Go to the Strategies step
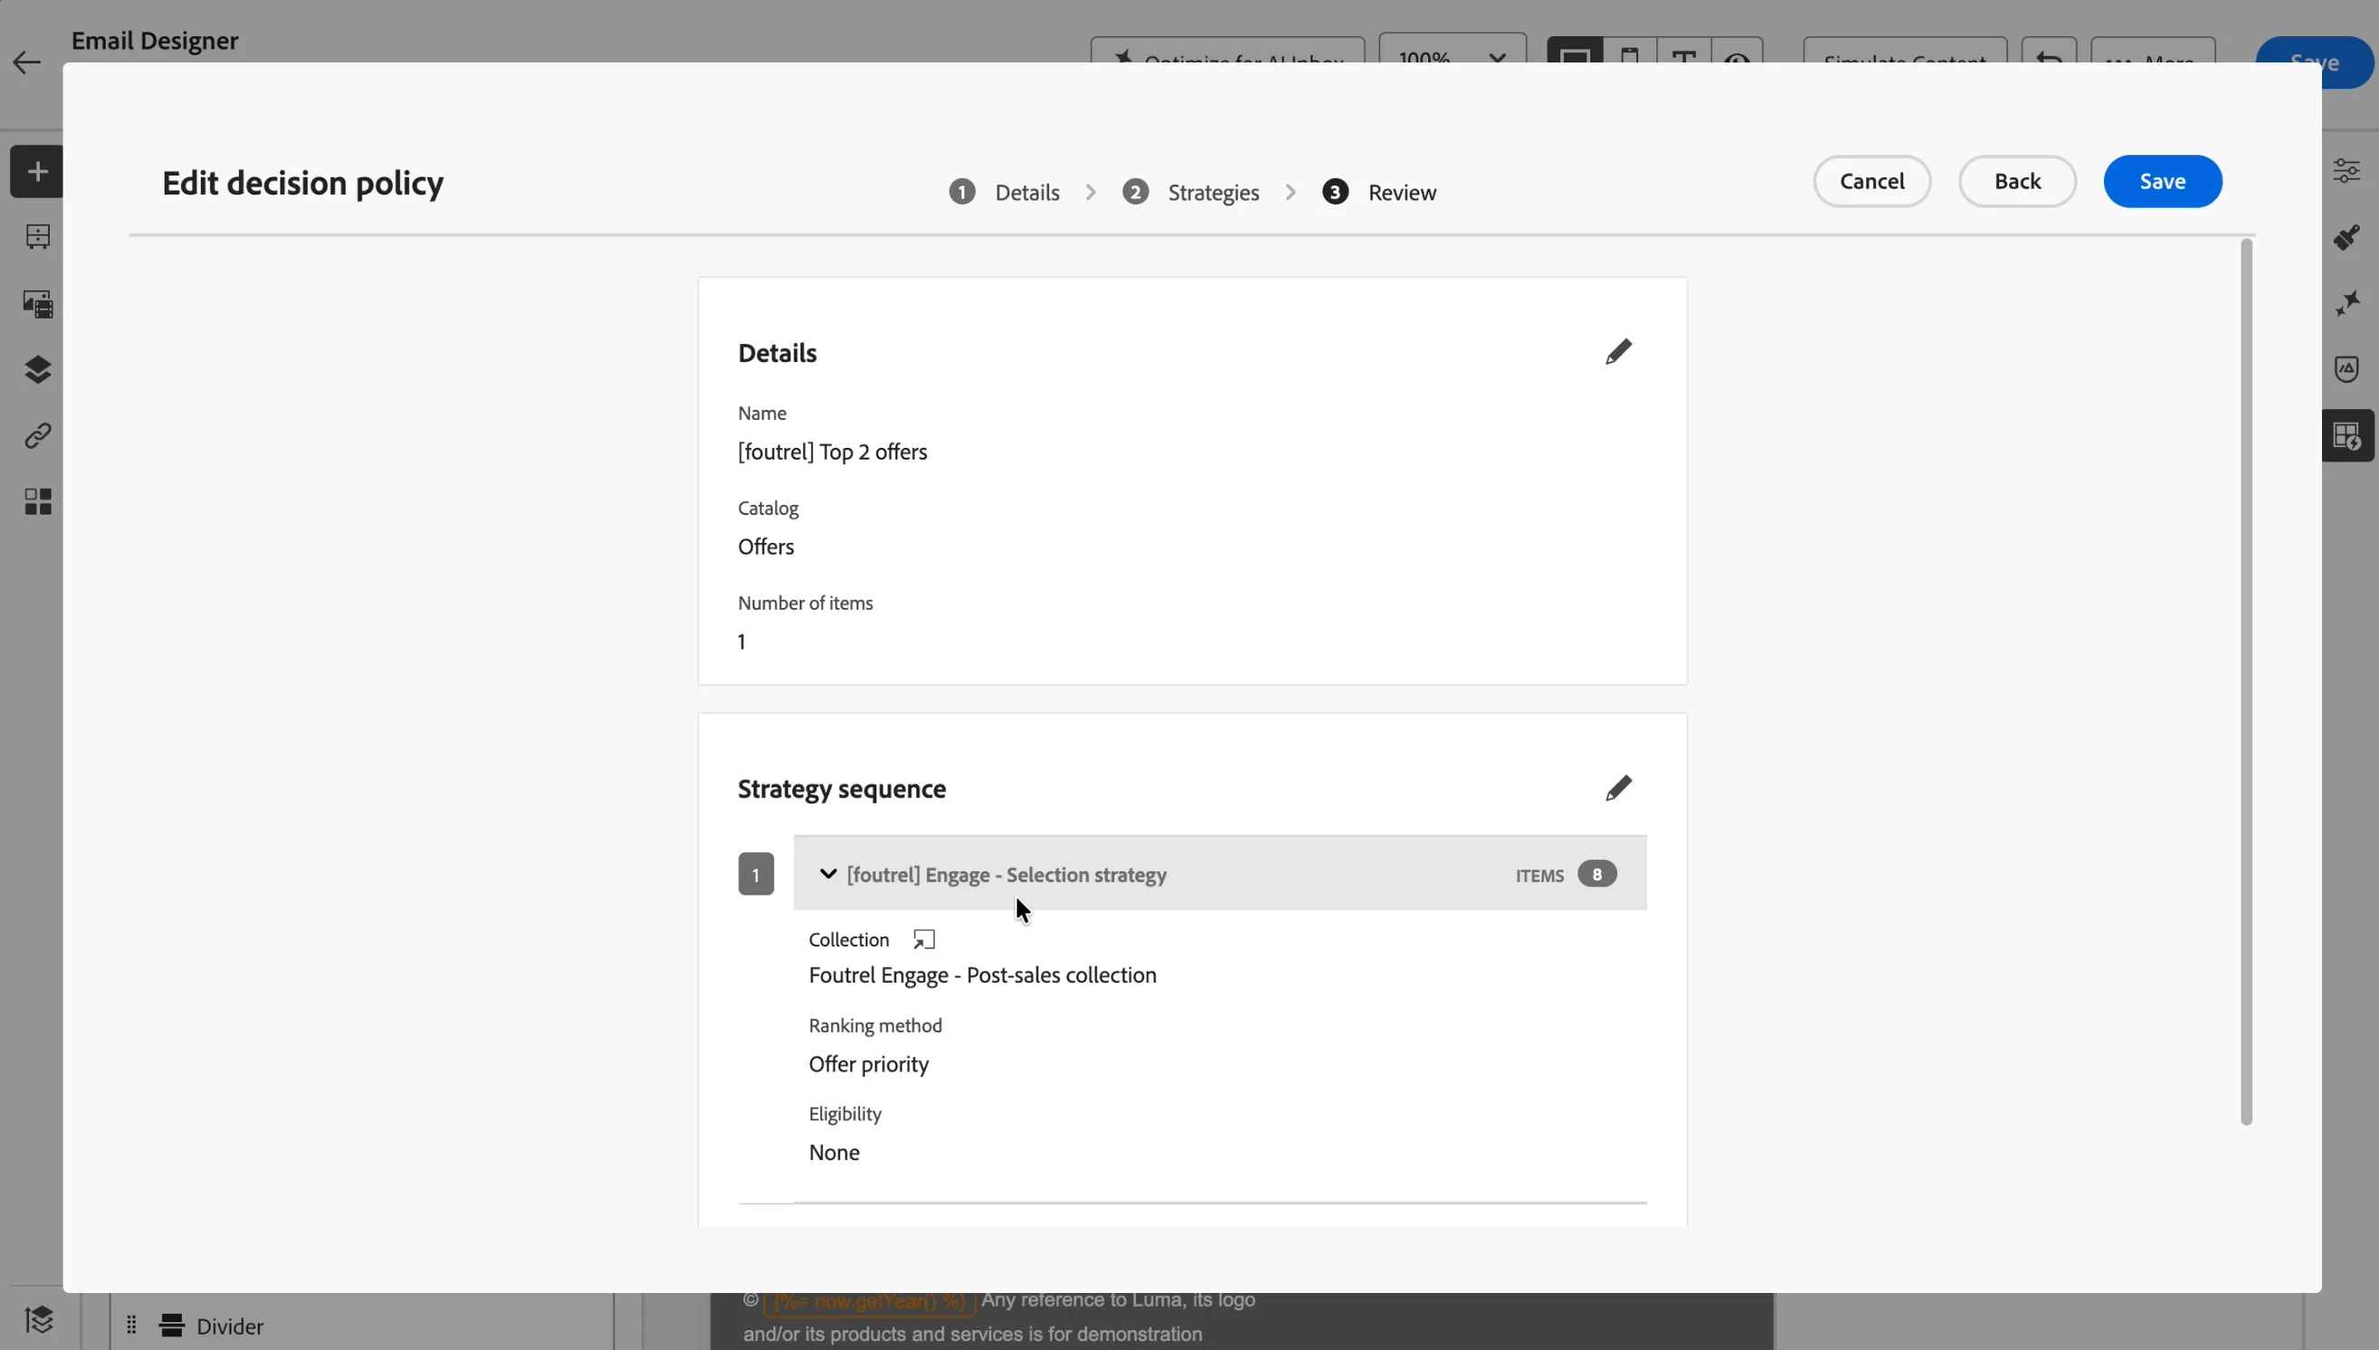 (1191, 192)
